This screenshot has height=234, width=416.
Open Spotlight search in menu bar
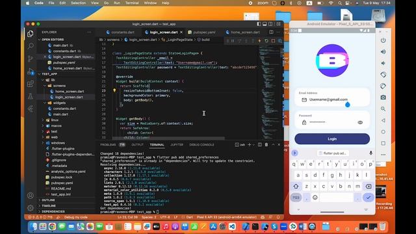(x=340, y=3)
